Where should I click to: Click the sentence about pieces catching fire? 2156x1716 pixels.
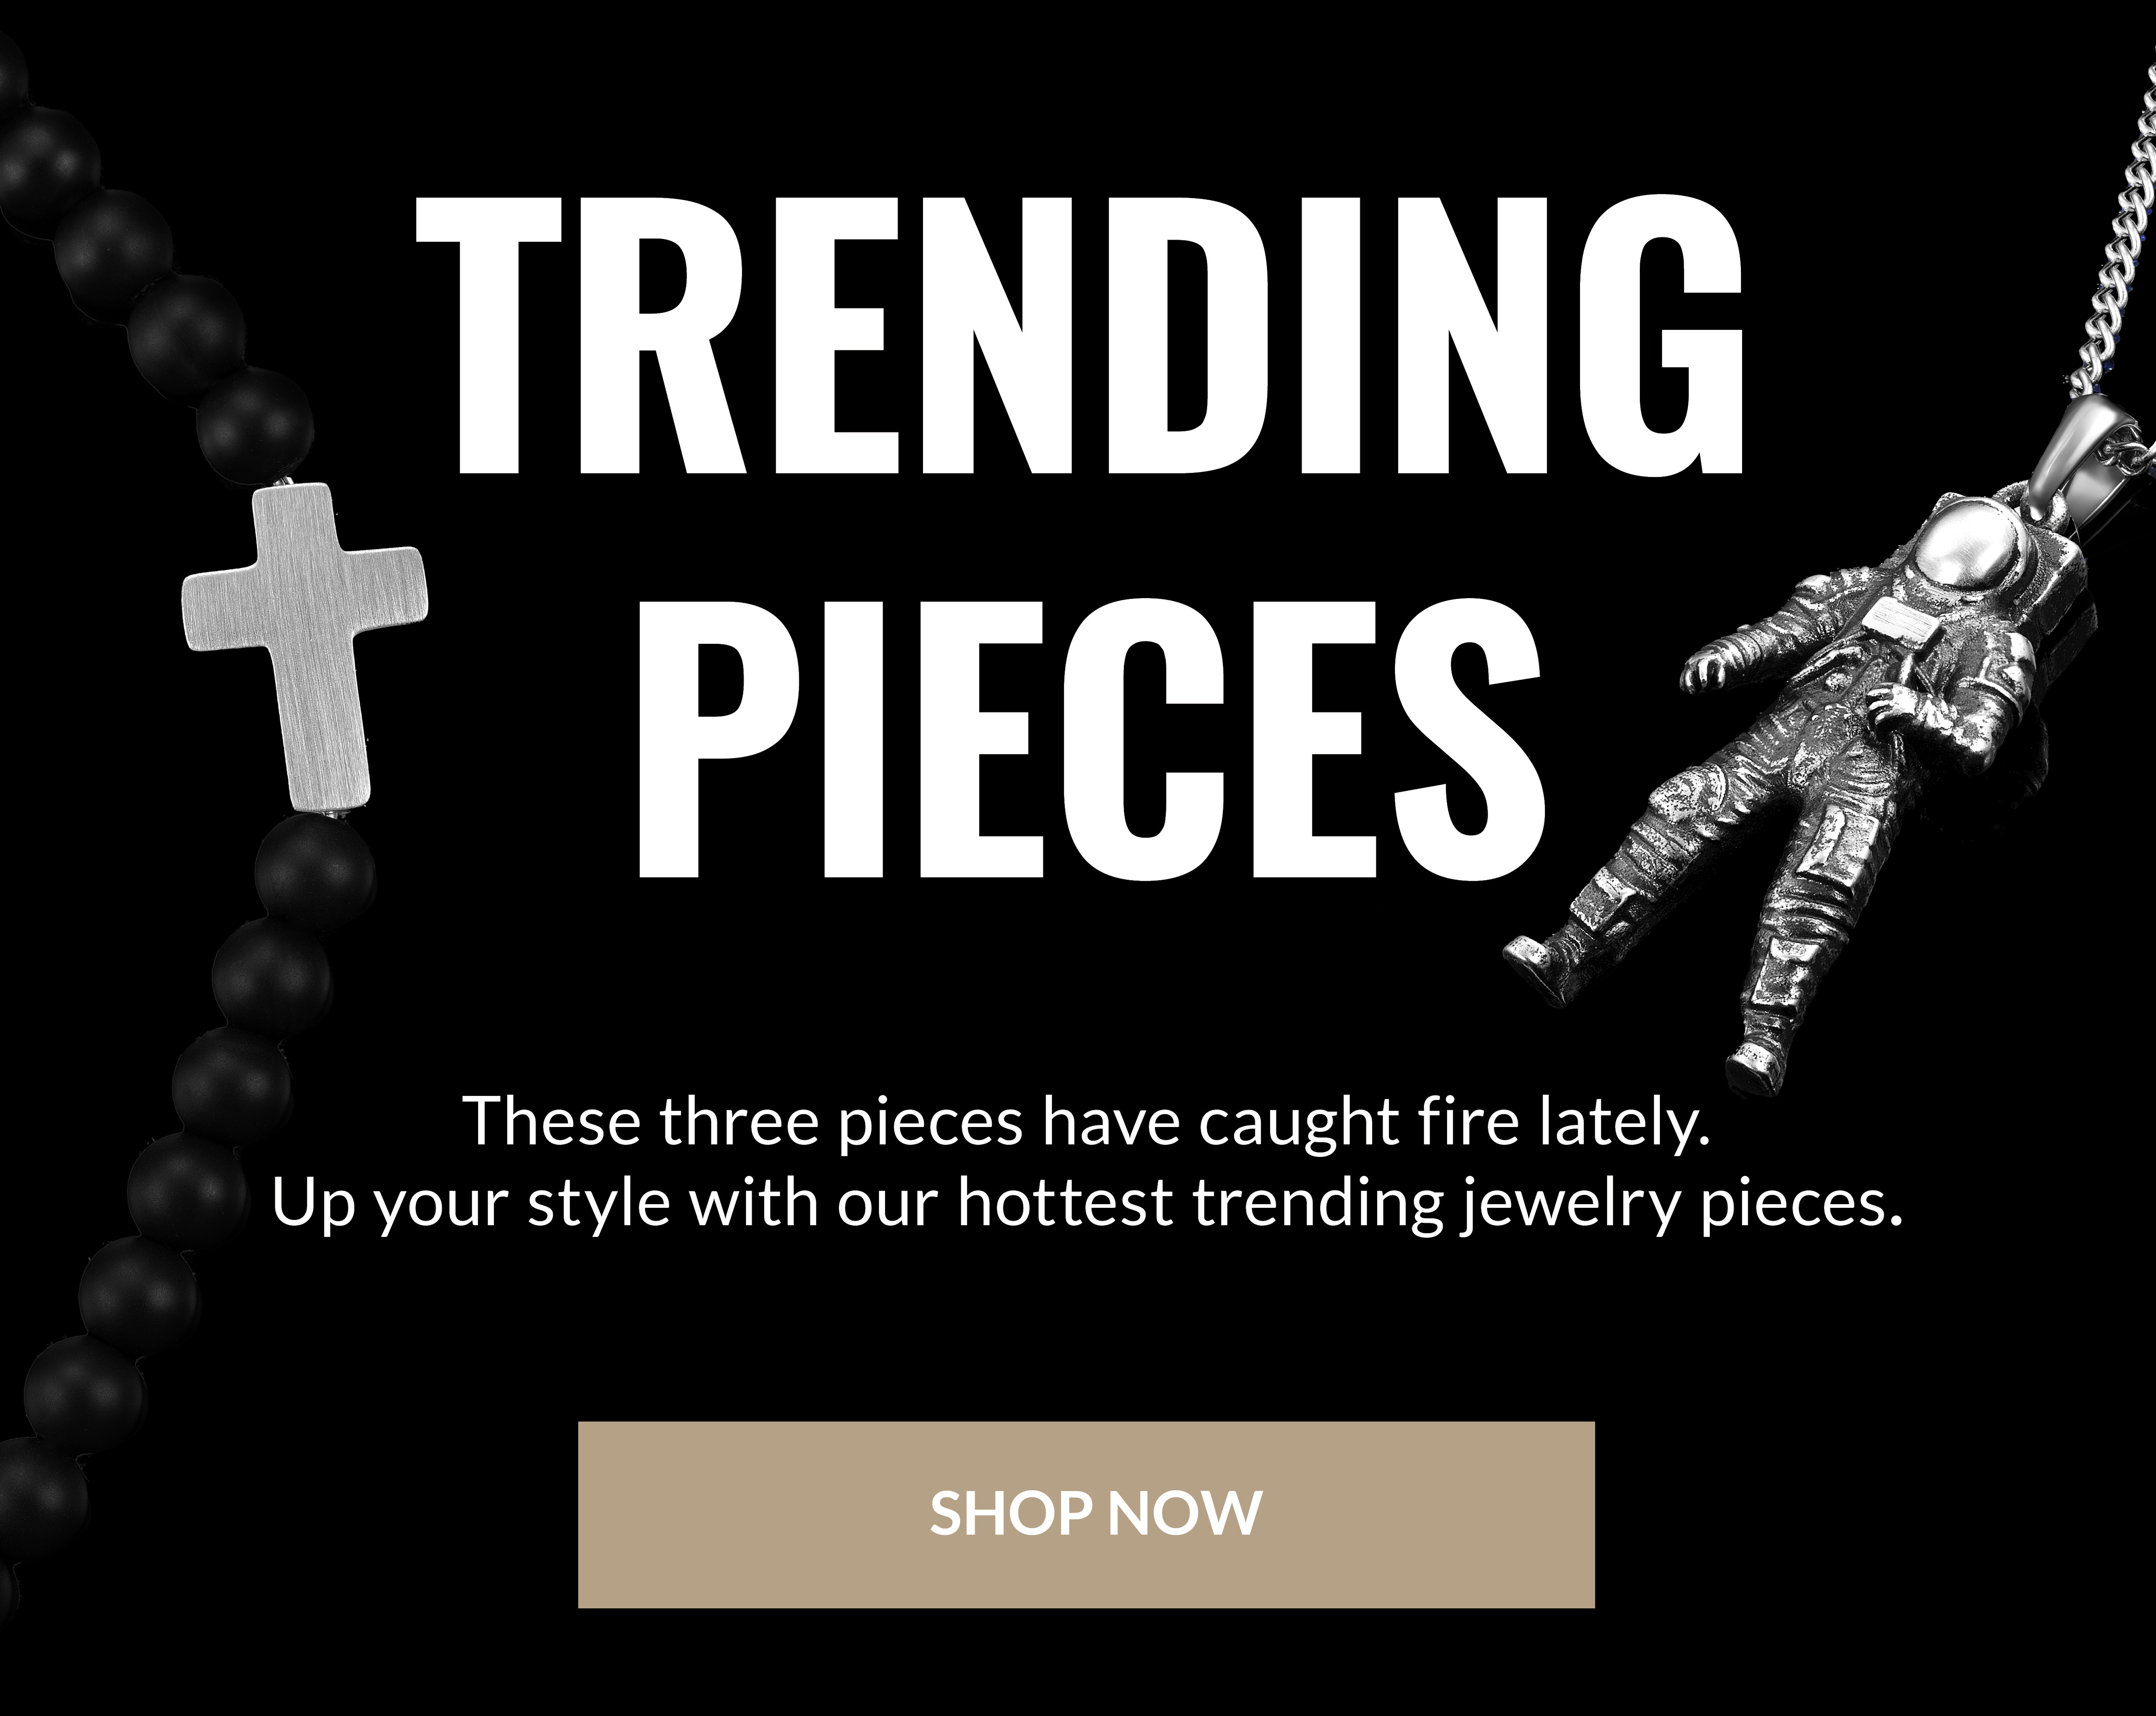pyautogui.click(x=1087, y=1122)
